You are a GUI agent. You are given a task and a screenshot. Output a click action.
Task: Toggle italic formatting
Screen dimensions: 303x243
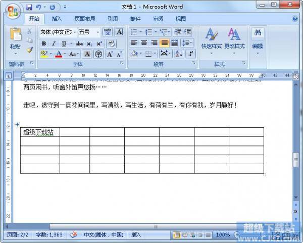54,43
